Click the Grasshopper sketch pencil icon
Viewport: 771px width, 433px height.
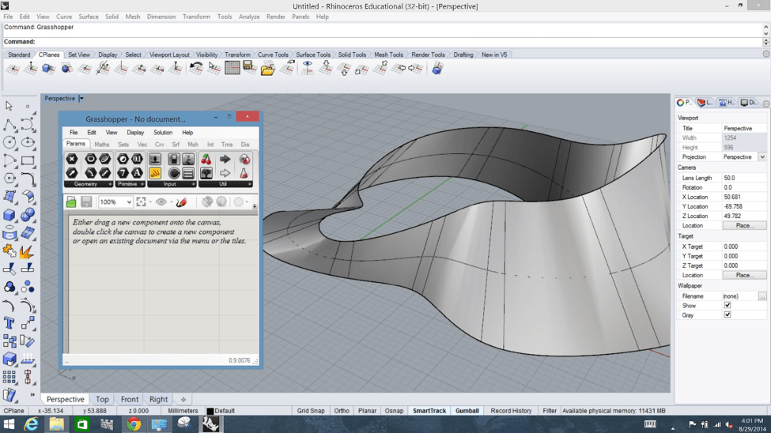[181, 201]
